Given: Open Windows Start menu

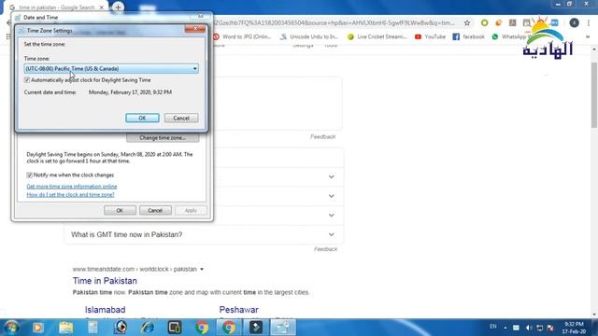Looking at the screenshot, I should point(10,328).
